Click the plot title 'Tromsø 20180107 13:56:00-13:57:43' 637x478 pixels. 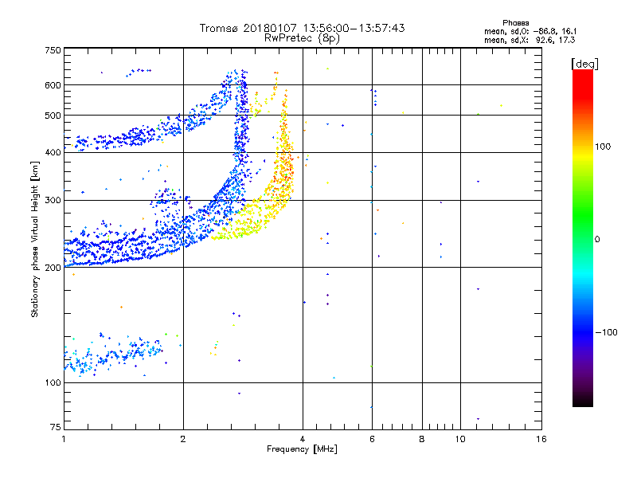point(302,28)
